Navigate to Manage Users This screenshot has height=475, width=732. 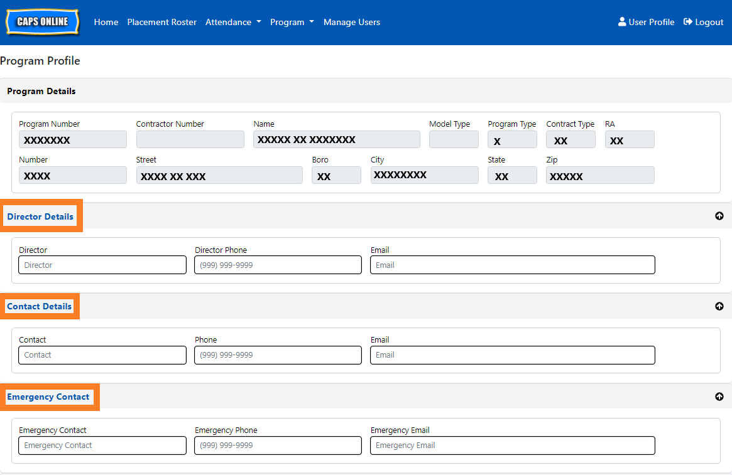click(x=351, y=22)
